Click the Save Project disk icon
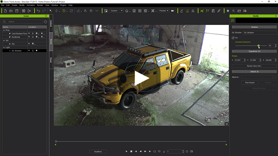The image size is (278, 156). (x=17, y=11)
